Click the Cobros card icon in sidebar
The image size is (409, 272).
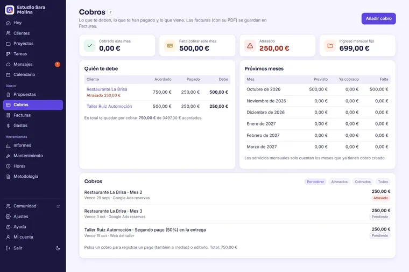(x=8, y=104)
